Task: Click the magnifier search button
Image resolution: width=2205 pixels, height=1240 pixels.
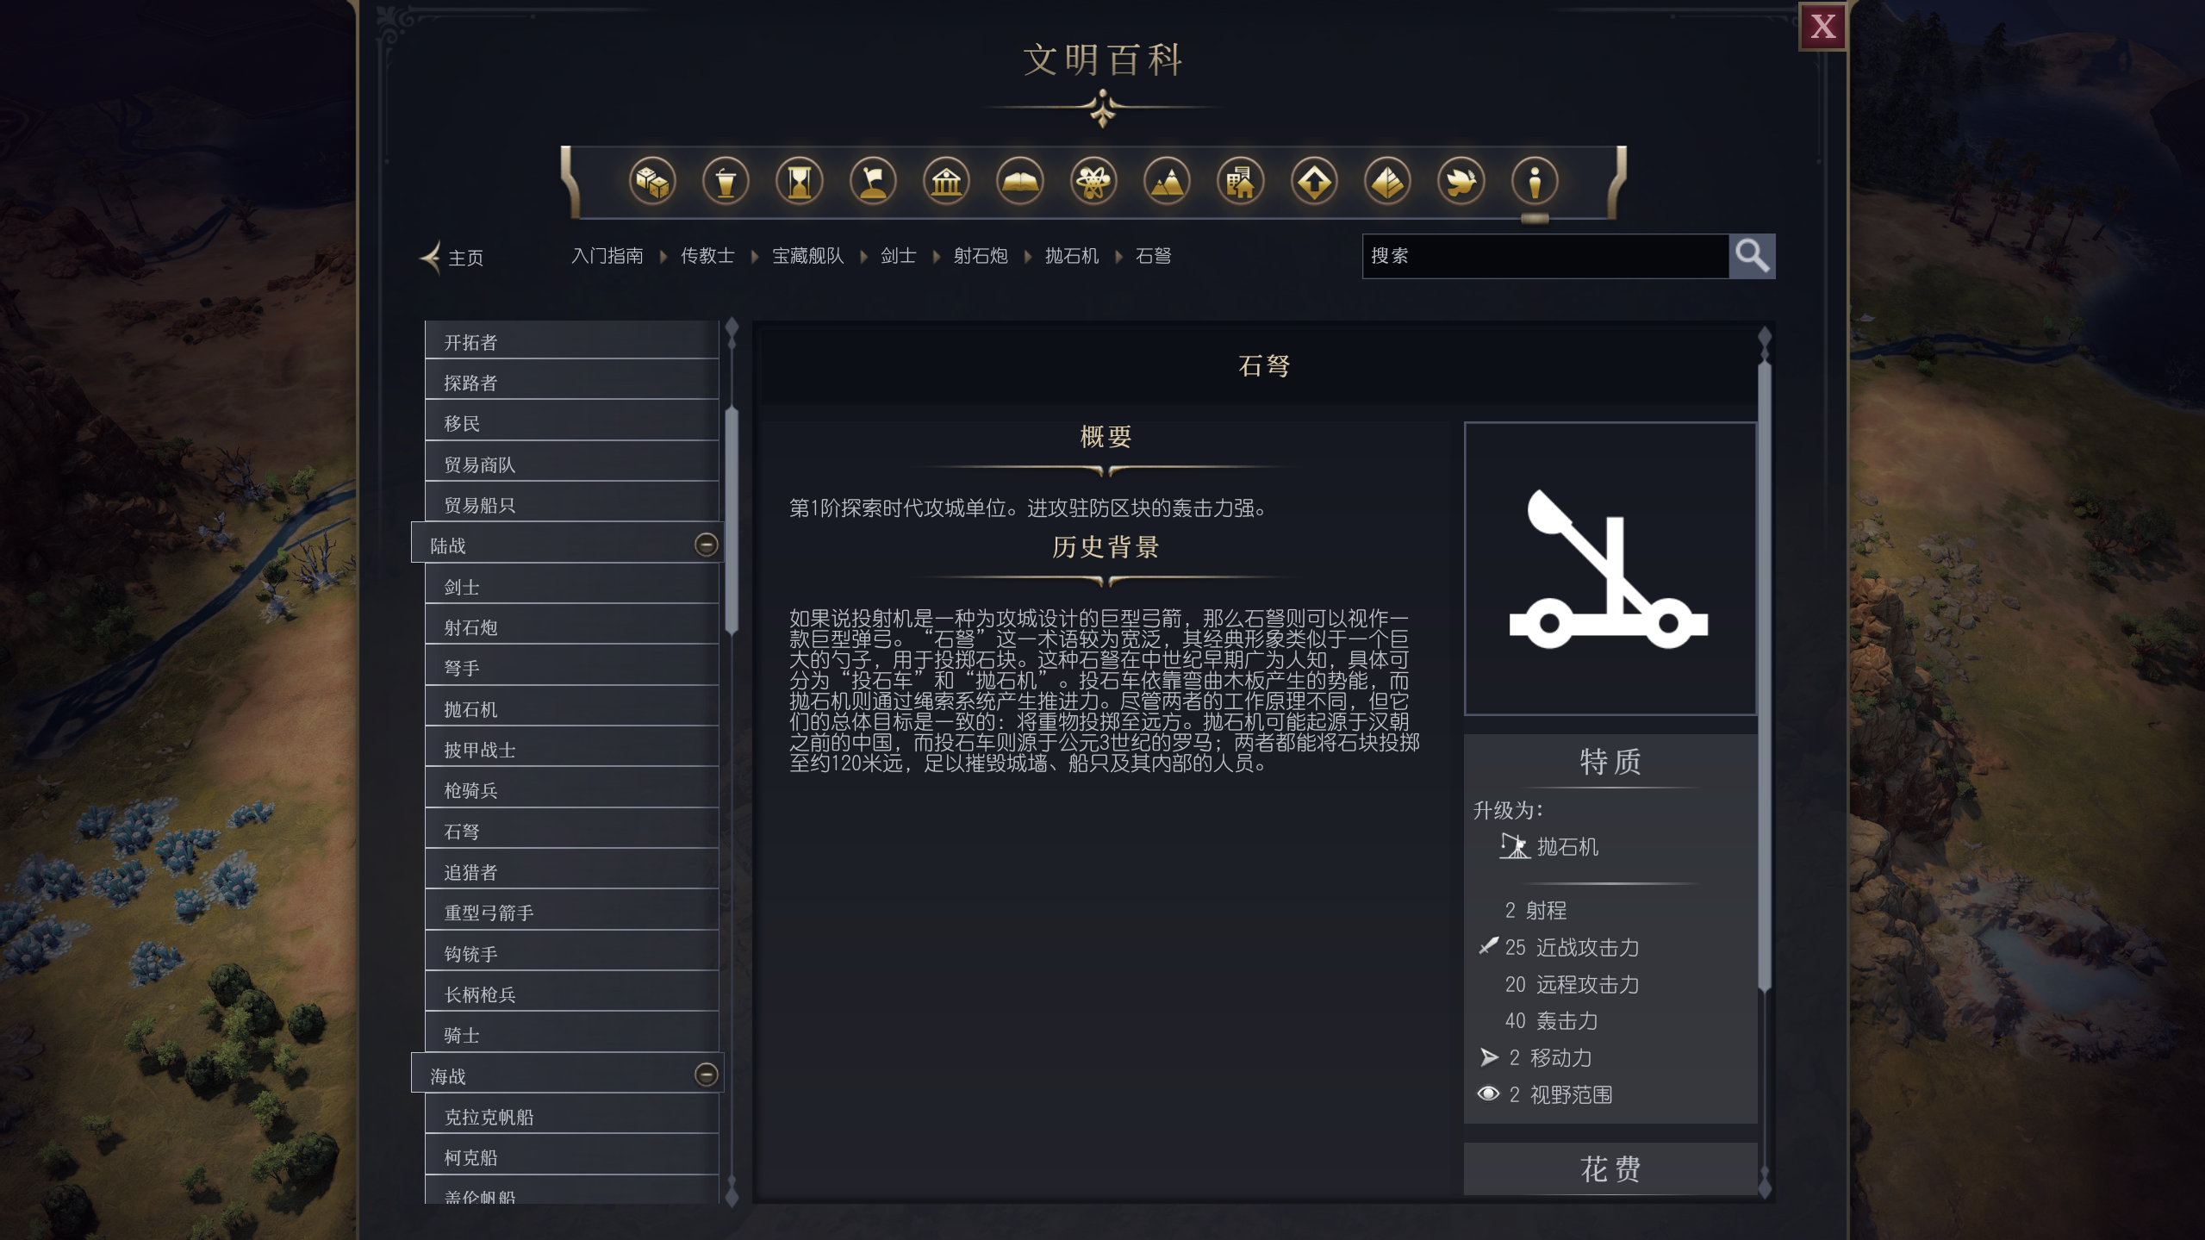Action: tap(1752, 256)
